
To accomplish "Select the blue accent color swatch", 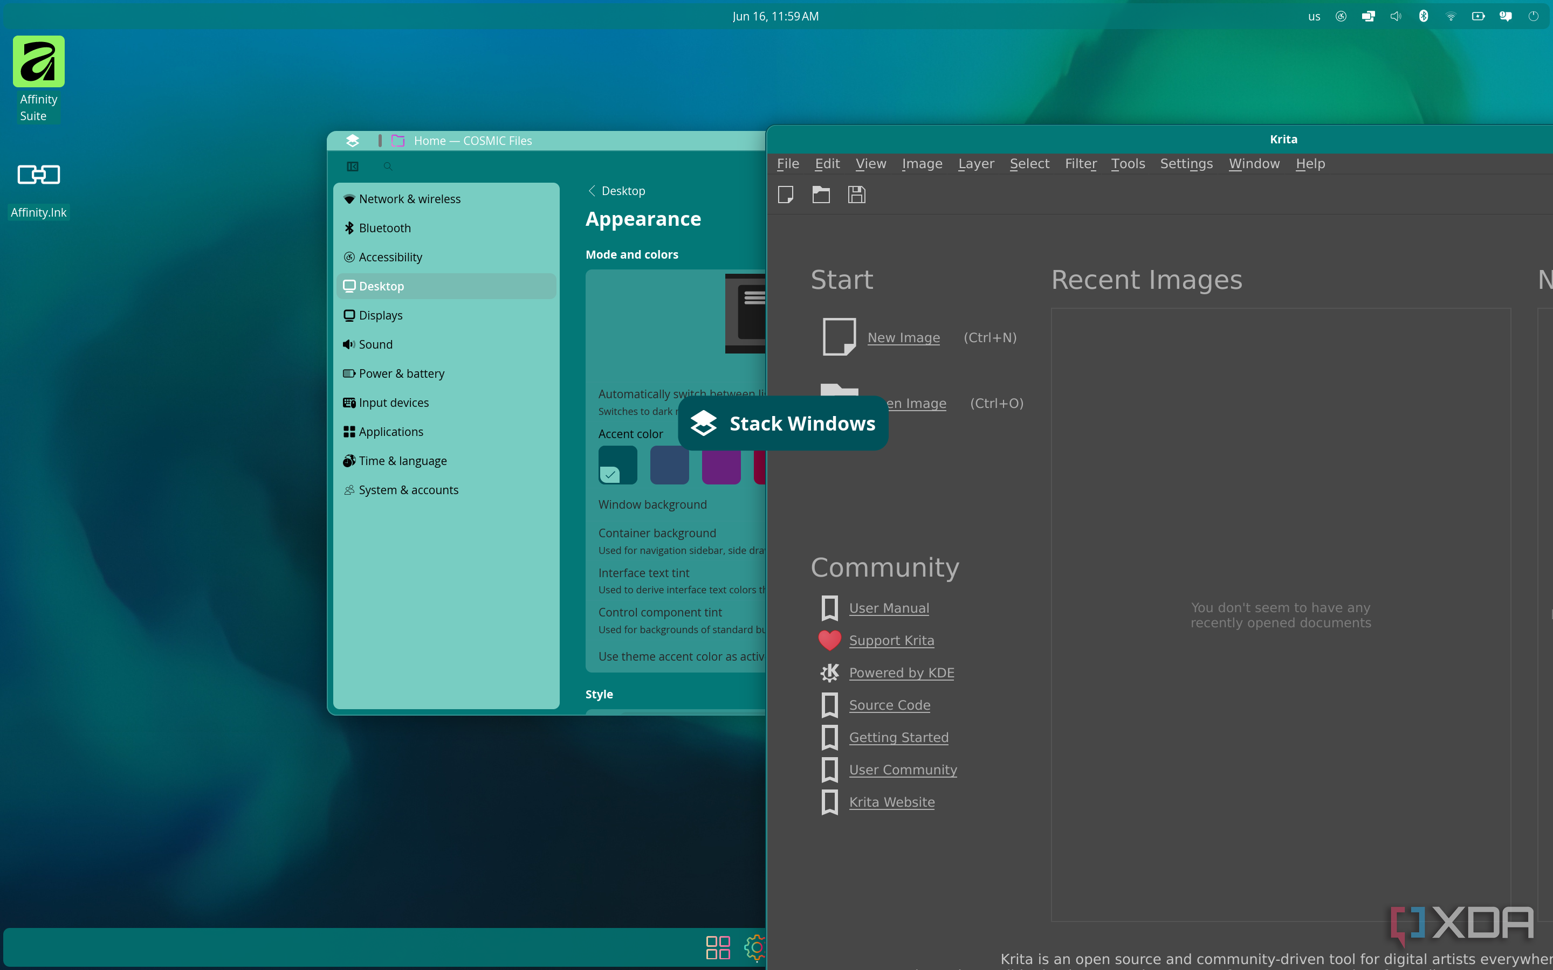I will pos(669,465).
